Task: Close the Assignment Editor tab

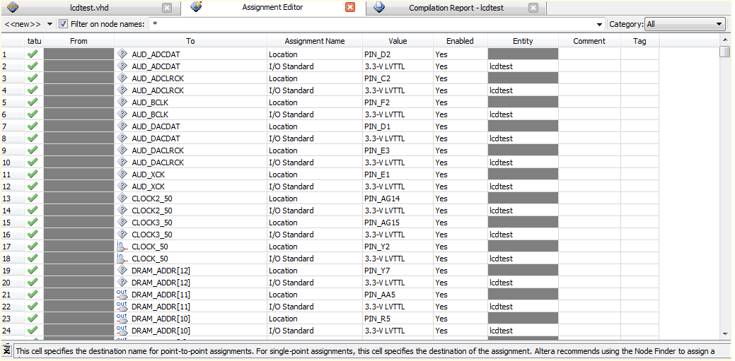Action: [x=350, y=8]
